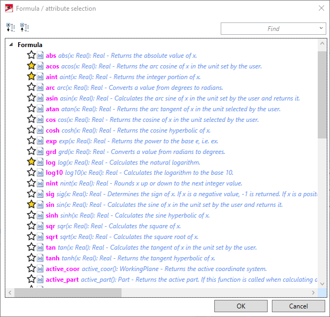The width and height of the screenshot is (330, 317).
Task: Collapse the Formula tree node
Action: click(x=11, y=44)
